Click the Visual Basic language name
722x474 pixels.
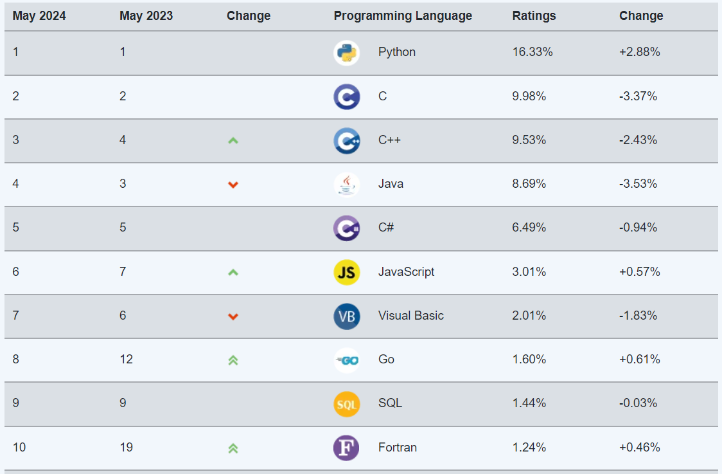[x=410, y=315]
